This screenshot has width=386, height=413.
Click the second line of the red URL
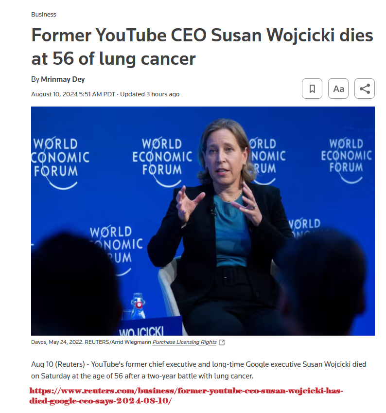pyautogui.click(x=100, y=401)
